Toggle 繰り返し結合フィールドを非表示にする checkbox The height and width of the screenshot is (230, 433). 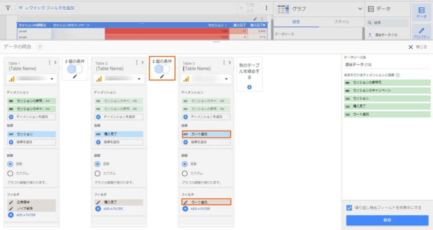[349, 208]
